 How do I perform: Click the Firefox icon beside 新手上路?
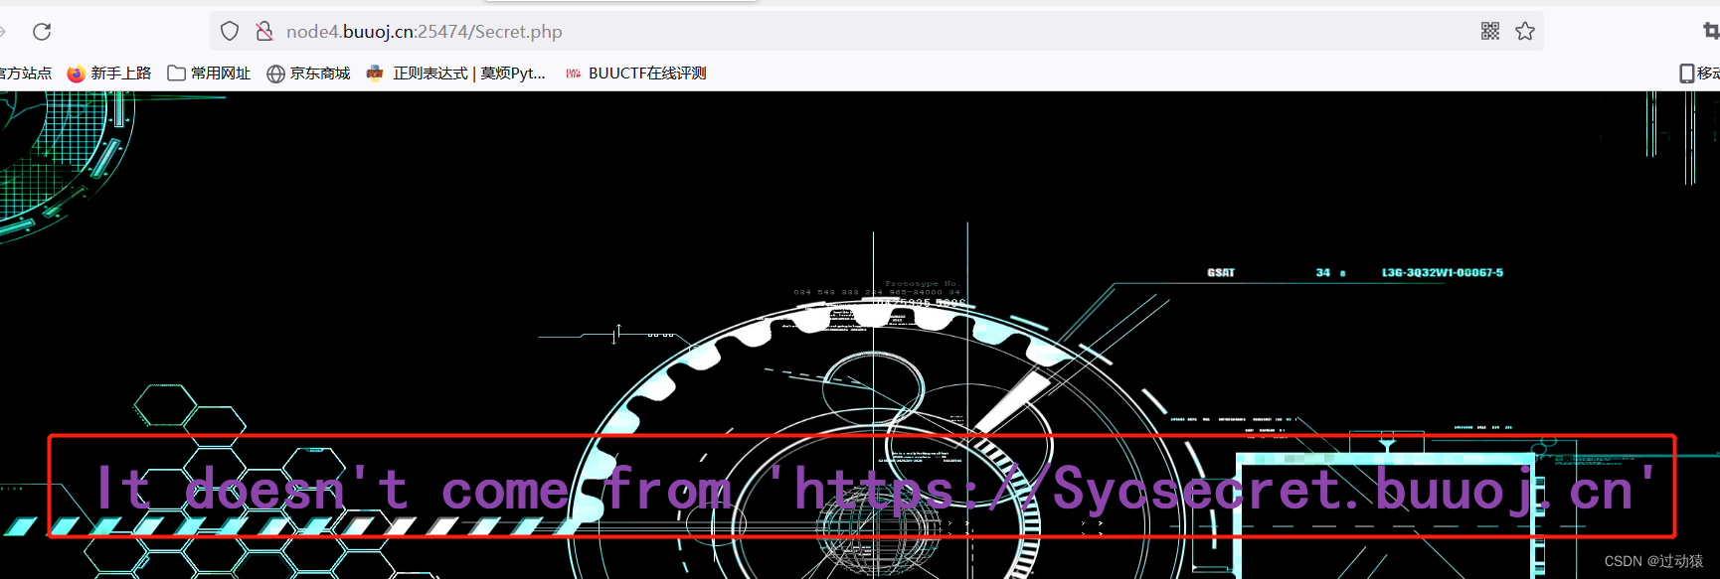click(76, 73)
